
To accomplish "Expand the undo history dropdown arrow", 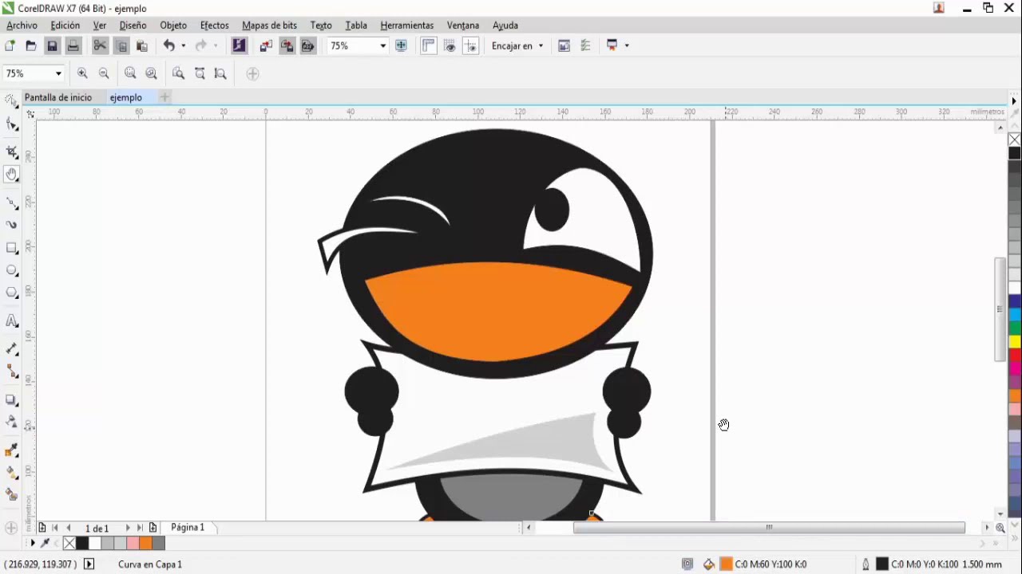I will tap(183, 45).
